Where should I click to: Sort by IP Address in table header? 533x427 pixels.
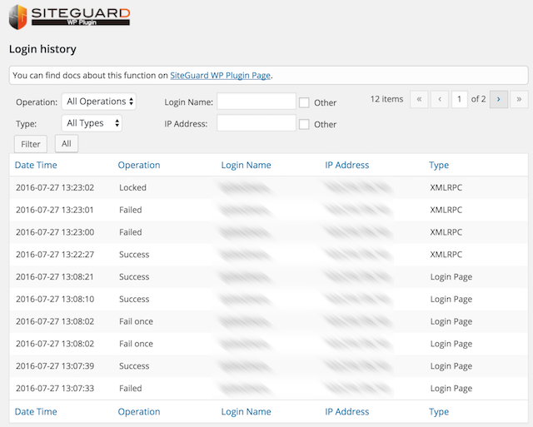(346, 165)
